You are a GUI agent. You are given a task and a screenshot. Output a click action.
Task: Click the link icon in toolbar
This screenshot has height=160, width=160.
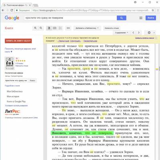pyautogui.click(x=68, y=28)
